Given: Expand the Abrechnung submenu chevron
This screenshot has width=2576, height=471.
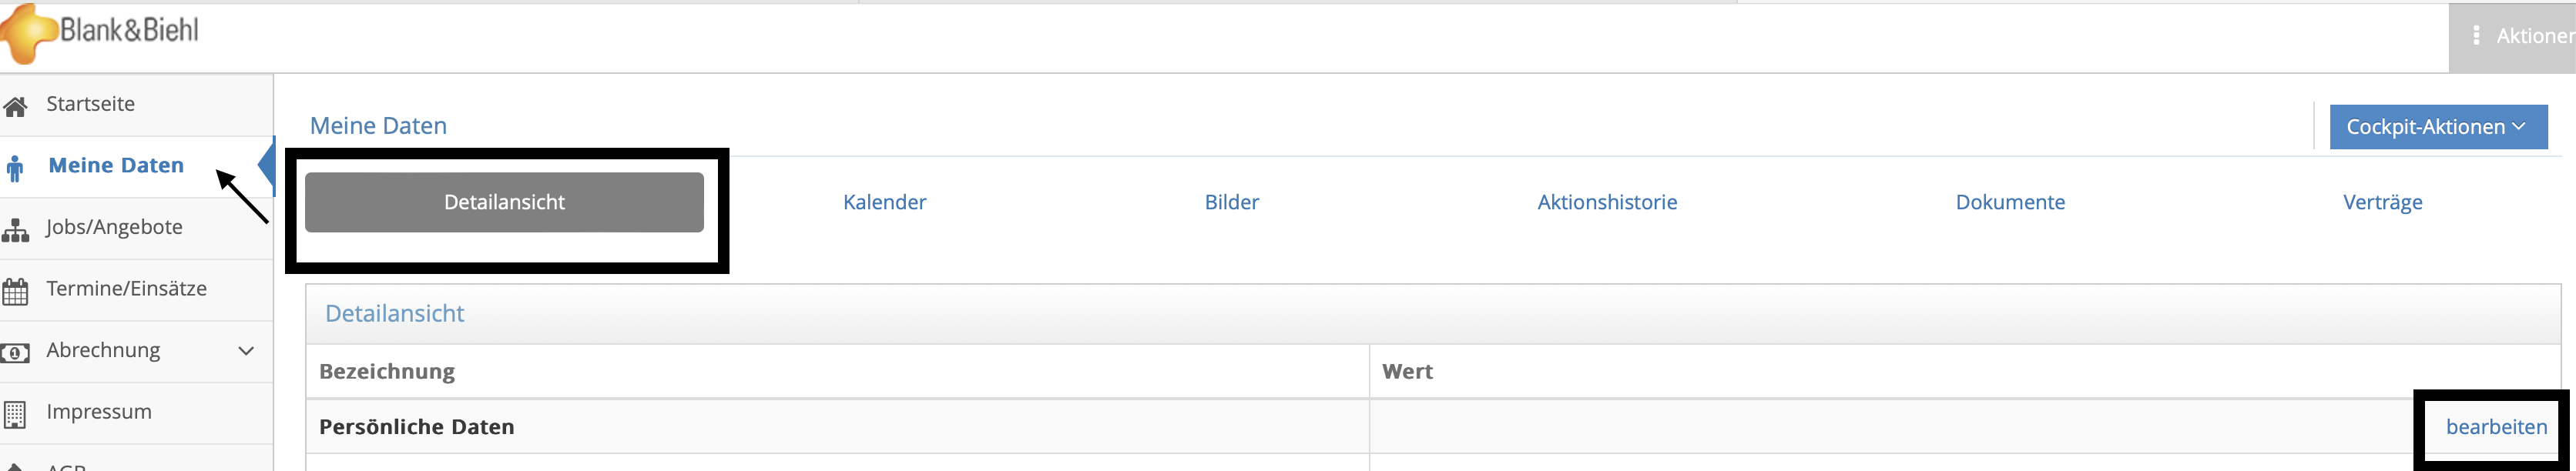Looking at the screenshot, I should pyautogui.click(x=246, y=351).
